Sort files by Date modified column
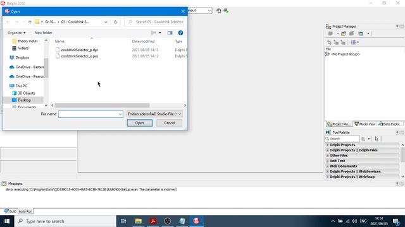Viewport: 405px width, 227px height. pos(144,41)
